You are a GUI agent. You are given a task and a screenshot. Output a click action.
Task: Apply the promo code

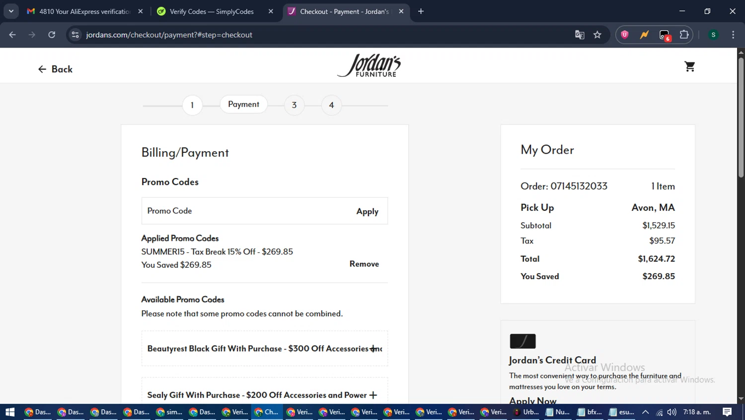367,211
